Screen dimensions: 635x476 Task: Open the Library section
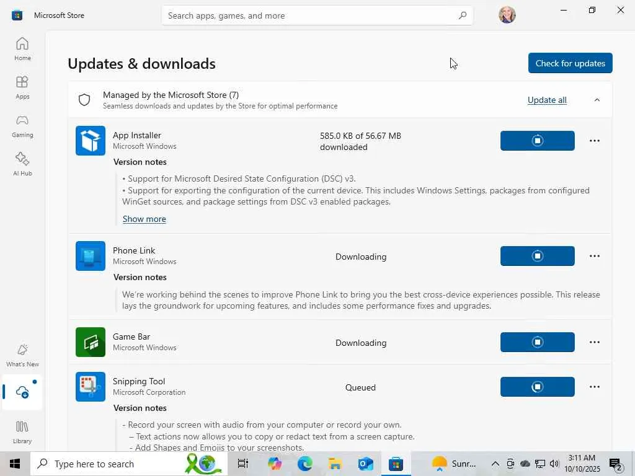point(22,432)
